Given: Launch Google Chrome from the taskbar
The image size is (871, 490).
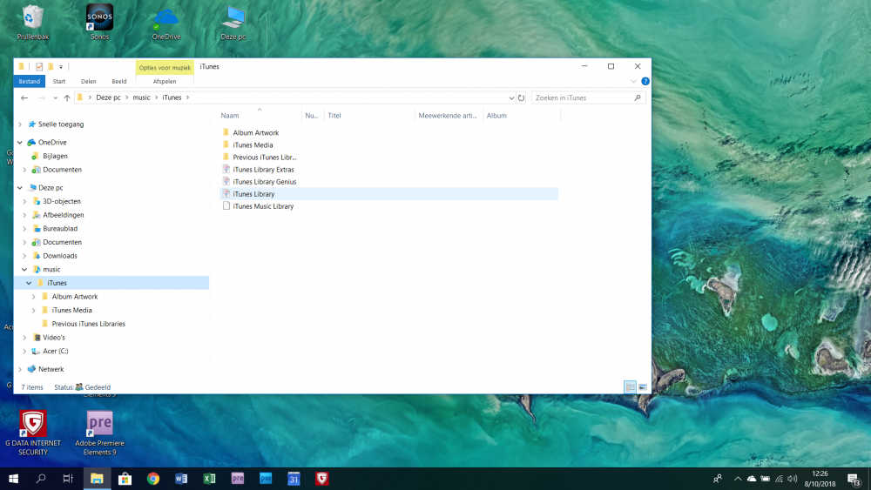Looking at the screenshot, I should pyautogui.click(x=153, y=479).
